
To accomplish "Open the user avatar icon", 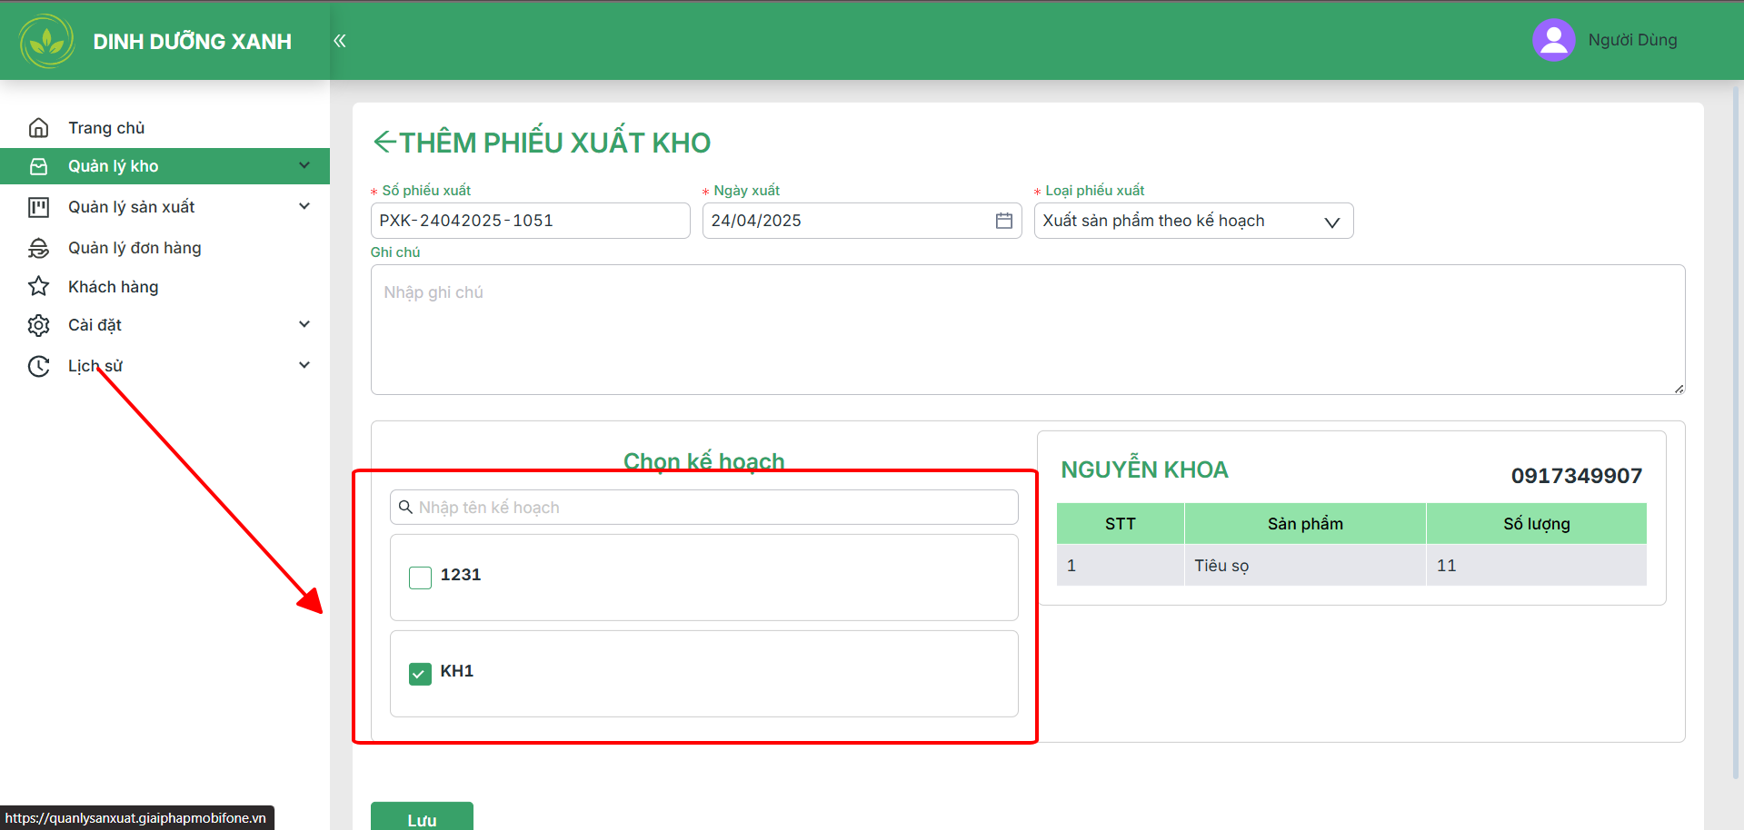I will click(x=1553, y=40).
